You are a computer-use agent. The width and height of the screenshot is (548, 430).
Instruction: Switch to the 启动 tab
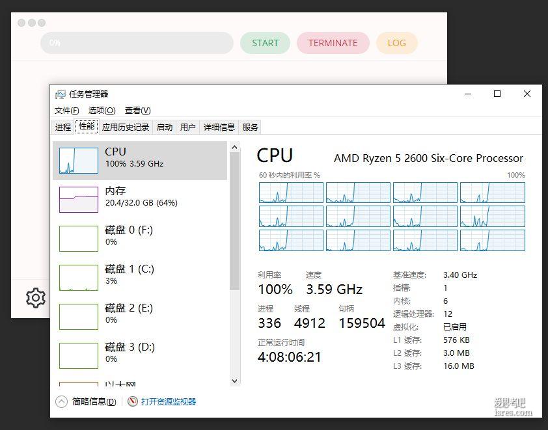tap(165, 127)
